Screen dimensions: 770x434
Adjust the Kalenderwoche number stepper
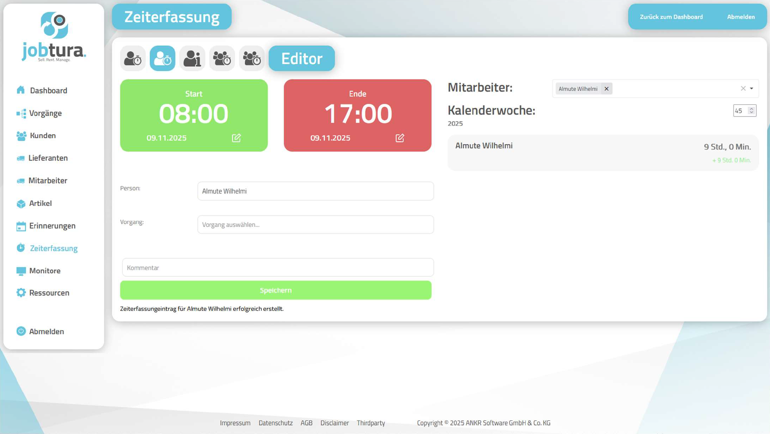click(751, 110)
